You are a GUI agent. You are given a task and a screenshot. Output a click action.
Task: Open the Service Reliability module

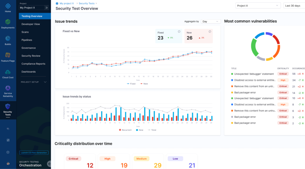(x=8, y=91)
